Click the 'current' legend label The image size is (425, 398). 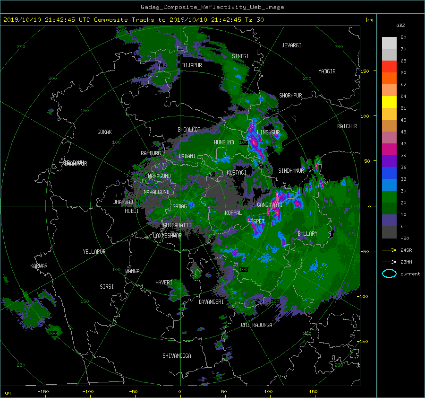pos(410,274)
